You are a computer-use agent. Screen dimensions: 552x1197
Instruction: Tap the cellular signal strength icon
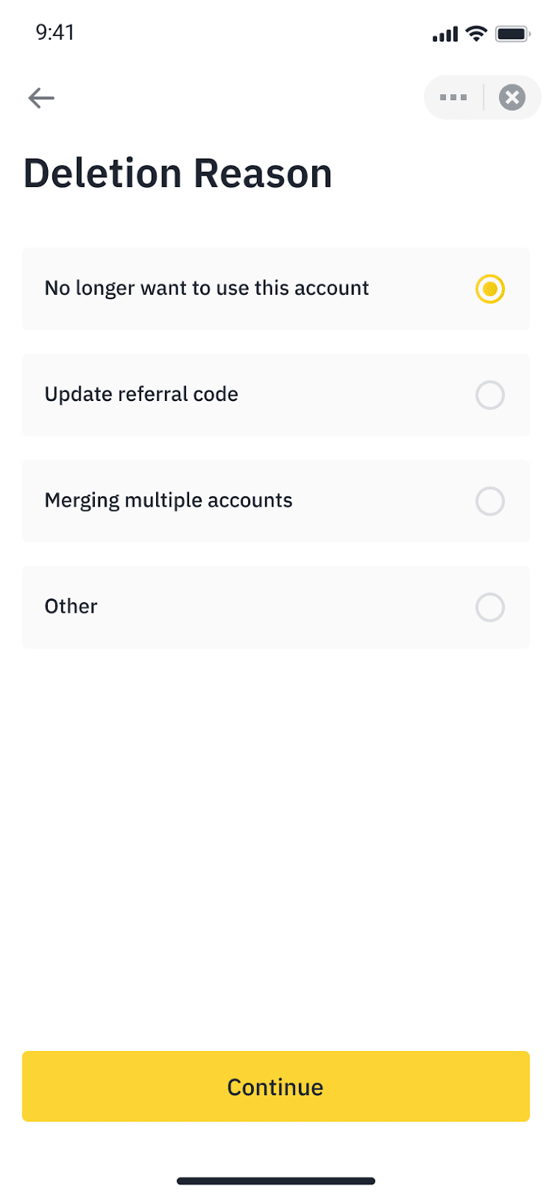(445, 34)
